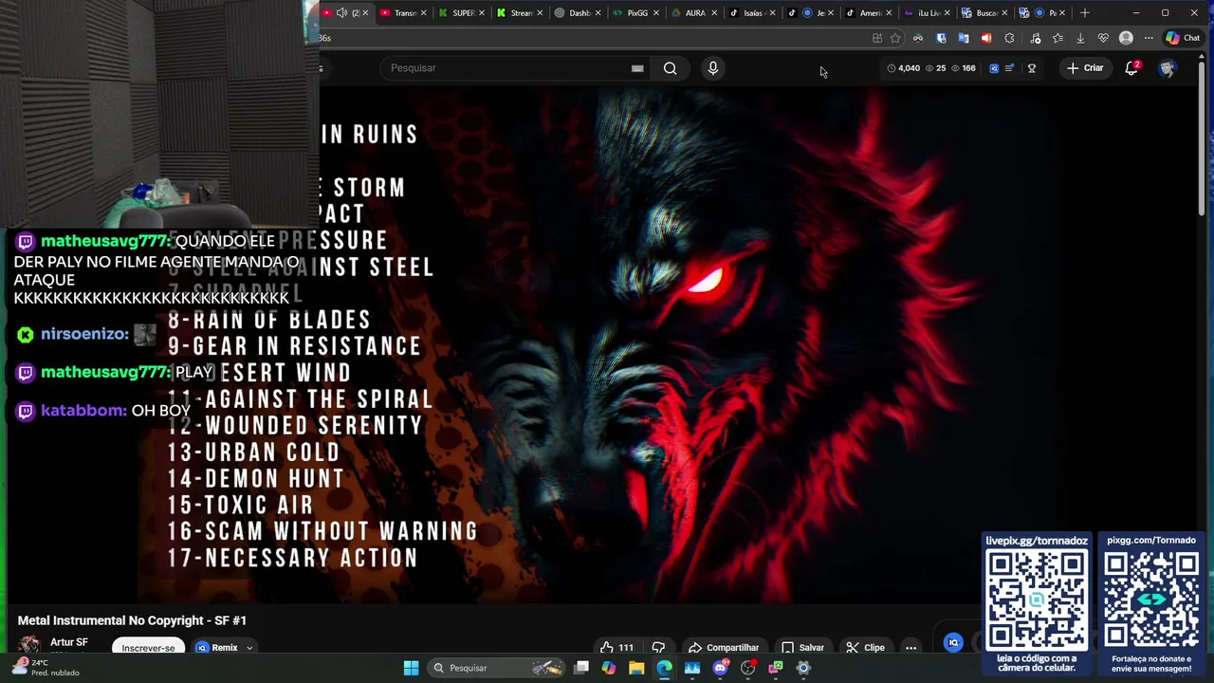This screenshot has height=683, width=1214.
Task: Open browser favorites list icon
Action: (1058, 38)
